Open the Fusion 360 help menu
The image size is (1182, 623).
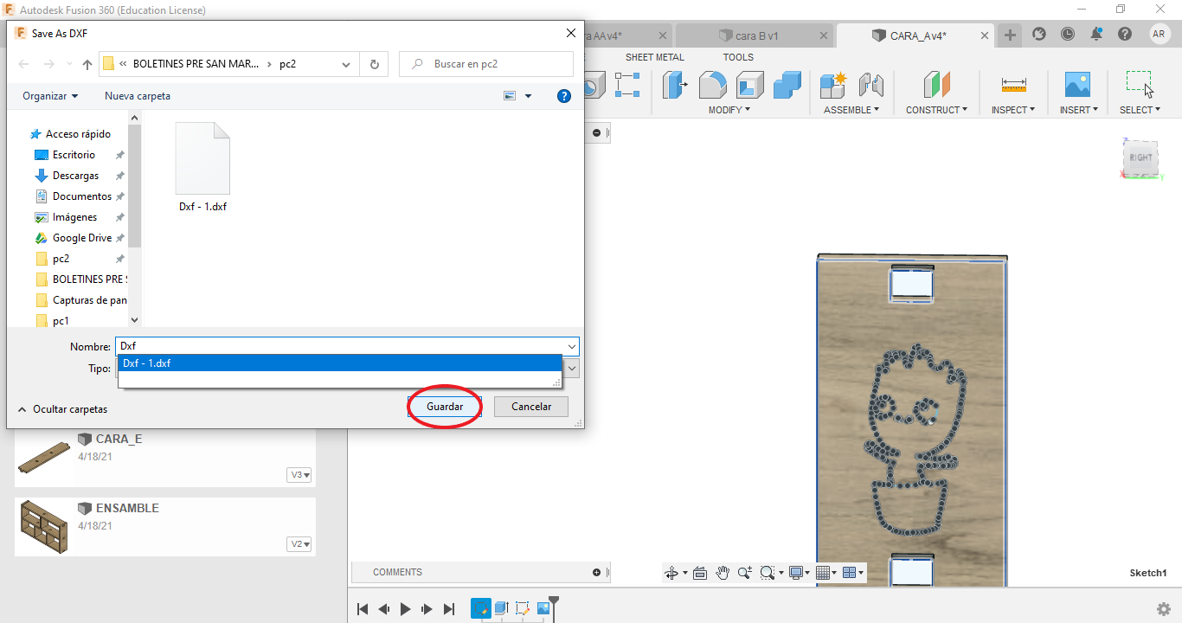click(x=1124, y=34)
